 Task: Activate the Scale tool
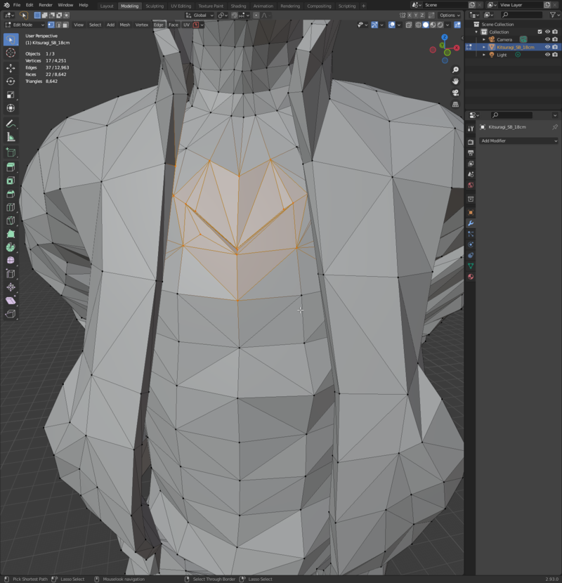tap(11, 94)
